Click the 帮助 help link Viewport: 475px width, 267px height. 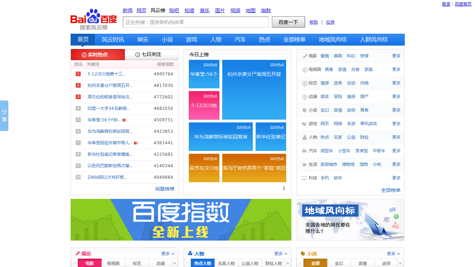pos(314,22)
